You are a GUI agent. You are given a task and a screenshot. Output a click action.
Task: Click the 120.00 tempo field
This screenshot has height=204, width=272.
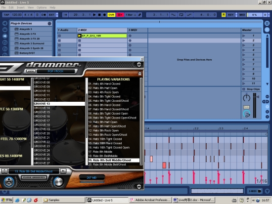17,15
